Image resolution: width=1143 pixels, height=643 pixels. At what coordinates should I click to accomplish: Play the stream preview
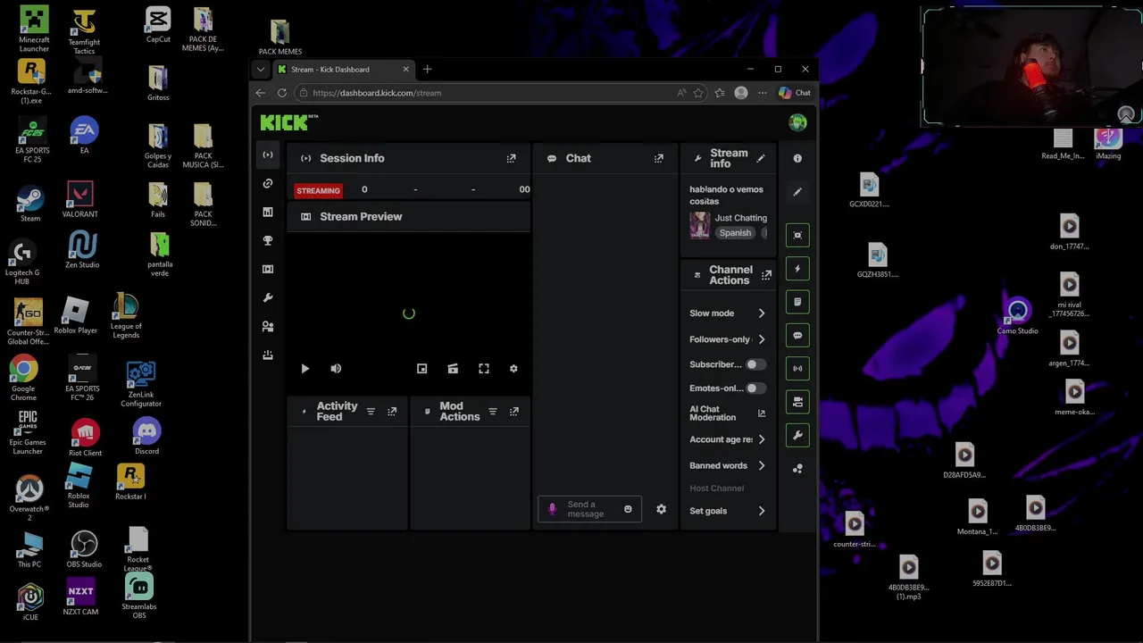point(305,368)
